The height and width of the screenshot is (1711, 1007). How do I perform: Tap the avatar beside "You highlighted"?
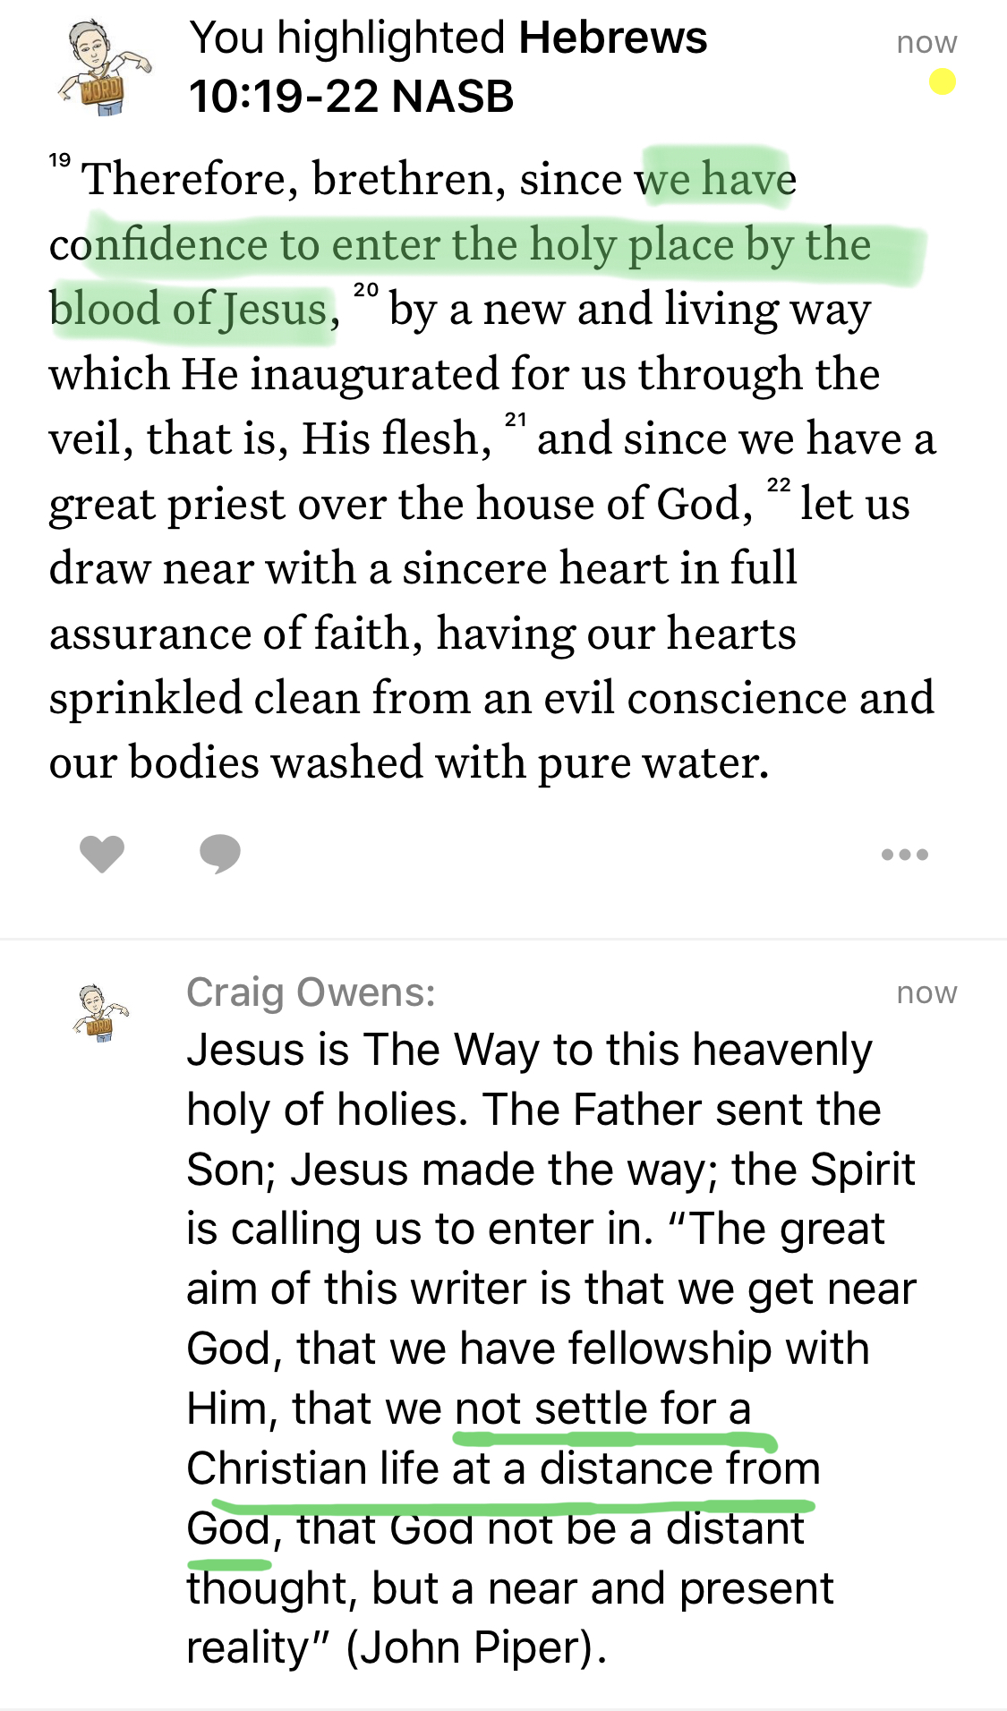click(x=103, y=69)
